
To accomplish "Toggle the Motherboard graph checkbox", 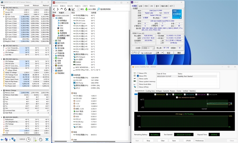I will click(155, 94).
